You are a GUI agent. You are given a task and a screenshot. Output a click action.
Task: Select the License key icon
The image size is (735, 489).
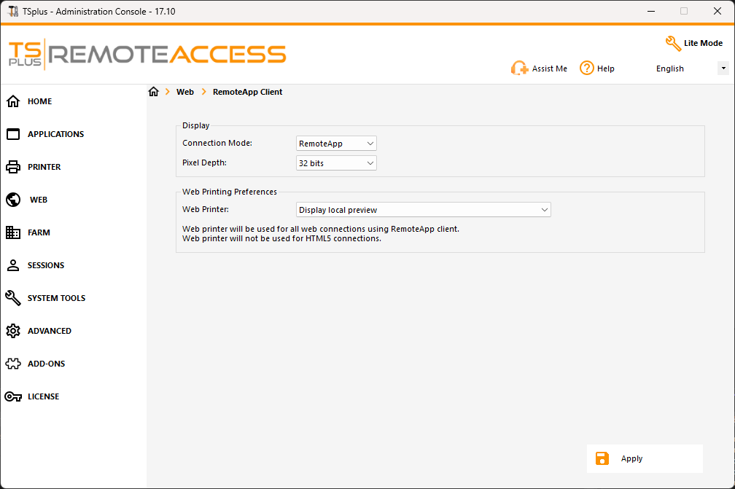pos(12,396)
